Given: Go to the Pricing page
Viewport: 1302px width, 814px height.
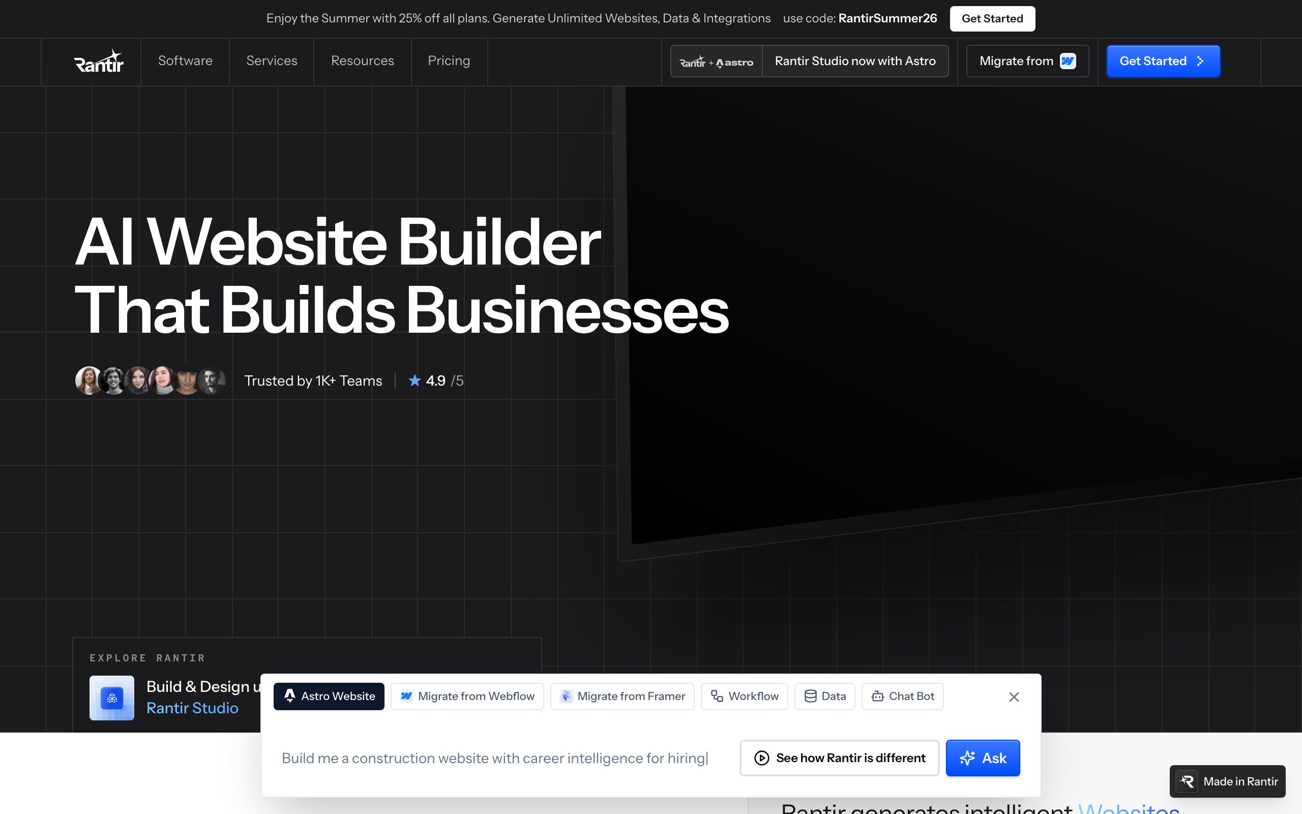Looking at the screenshot, I should coord(449,61).
